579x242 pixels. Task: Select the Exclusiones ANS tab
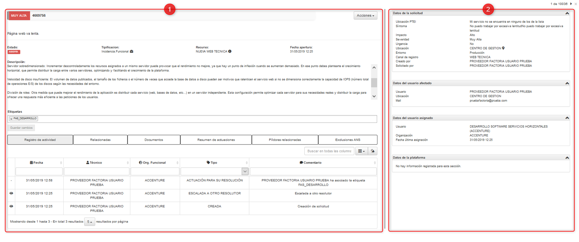[x=348, y=140]
